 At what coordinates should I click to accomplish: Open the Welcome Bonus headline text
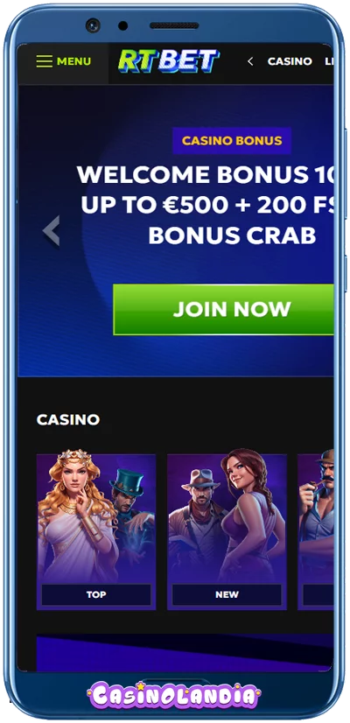coord(206,205)
